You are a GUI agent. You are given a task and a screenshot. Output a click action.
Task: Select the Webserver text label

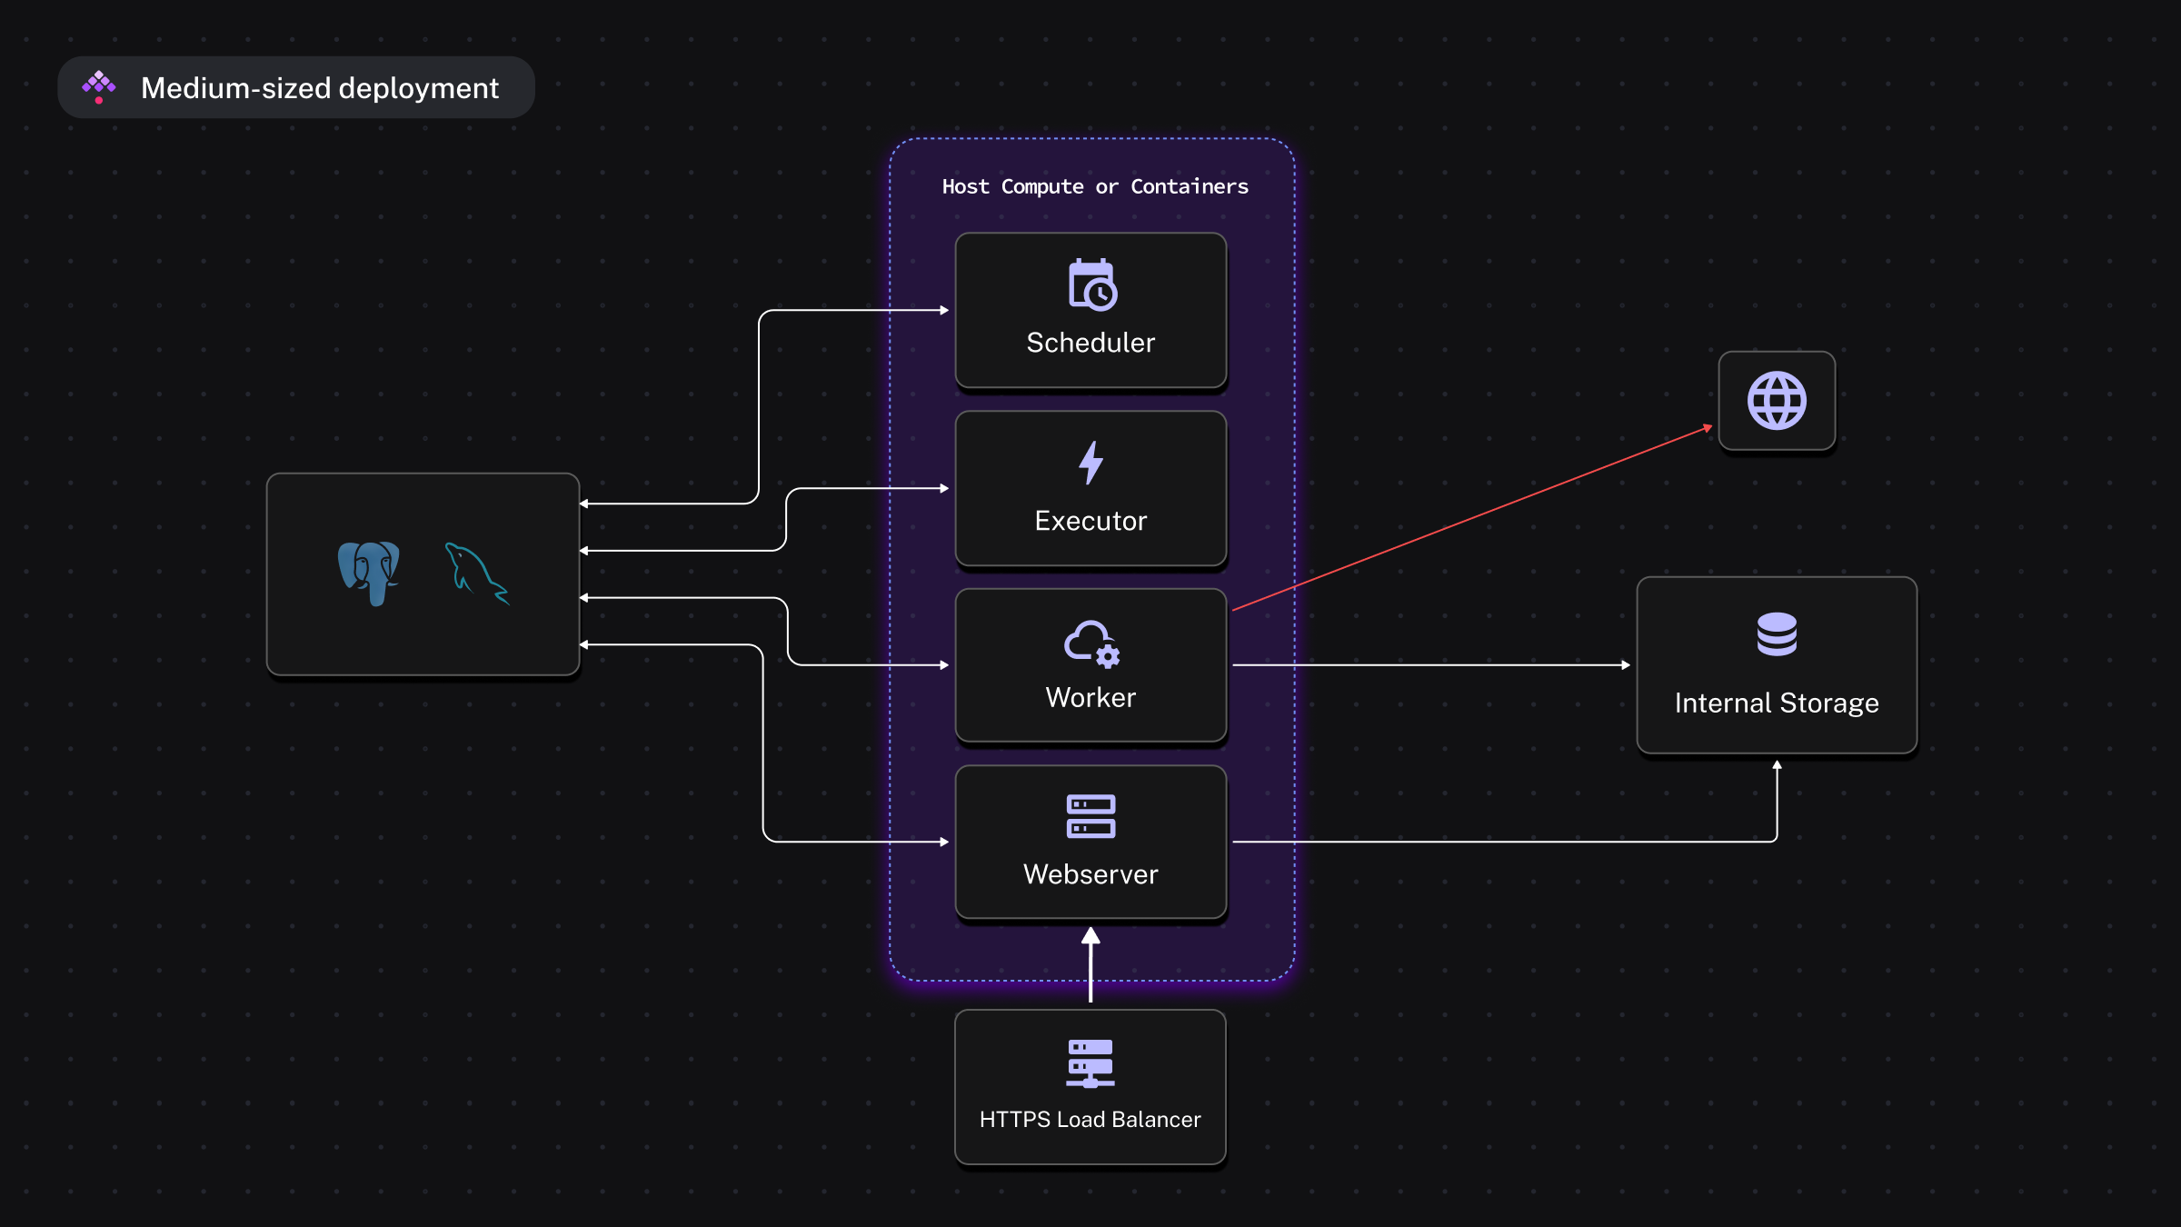click(x=1090, y=874)
